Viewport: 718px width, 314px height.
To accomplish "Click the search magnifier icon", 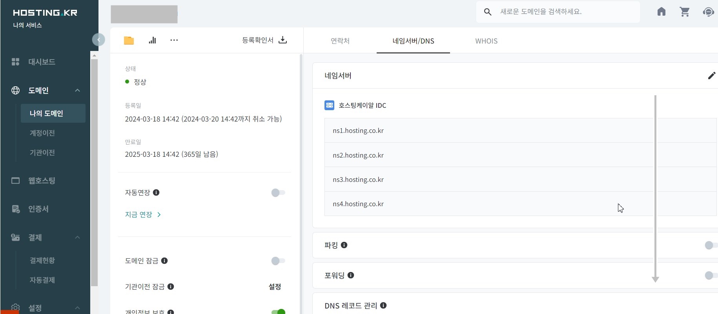I will coord(488,12).
